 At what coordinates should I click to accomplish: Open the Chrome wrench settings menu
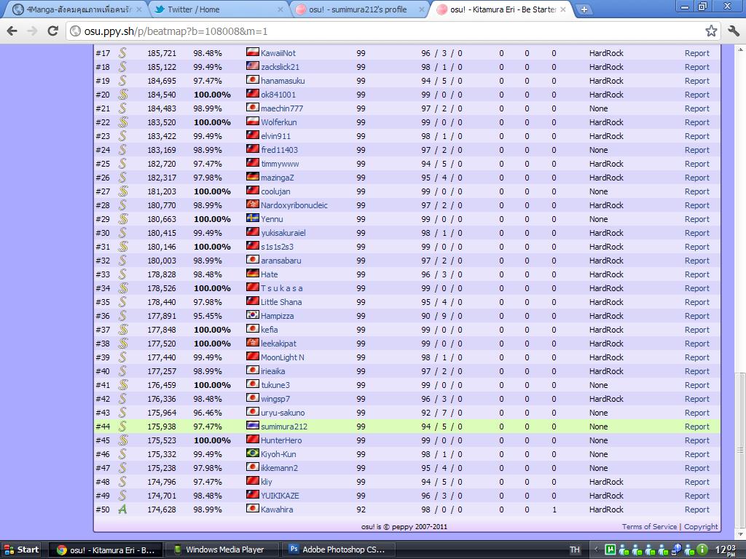coord(734,31)
